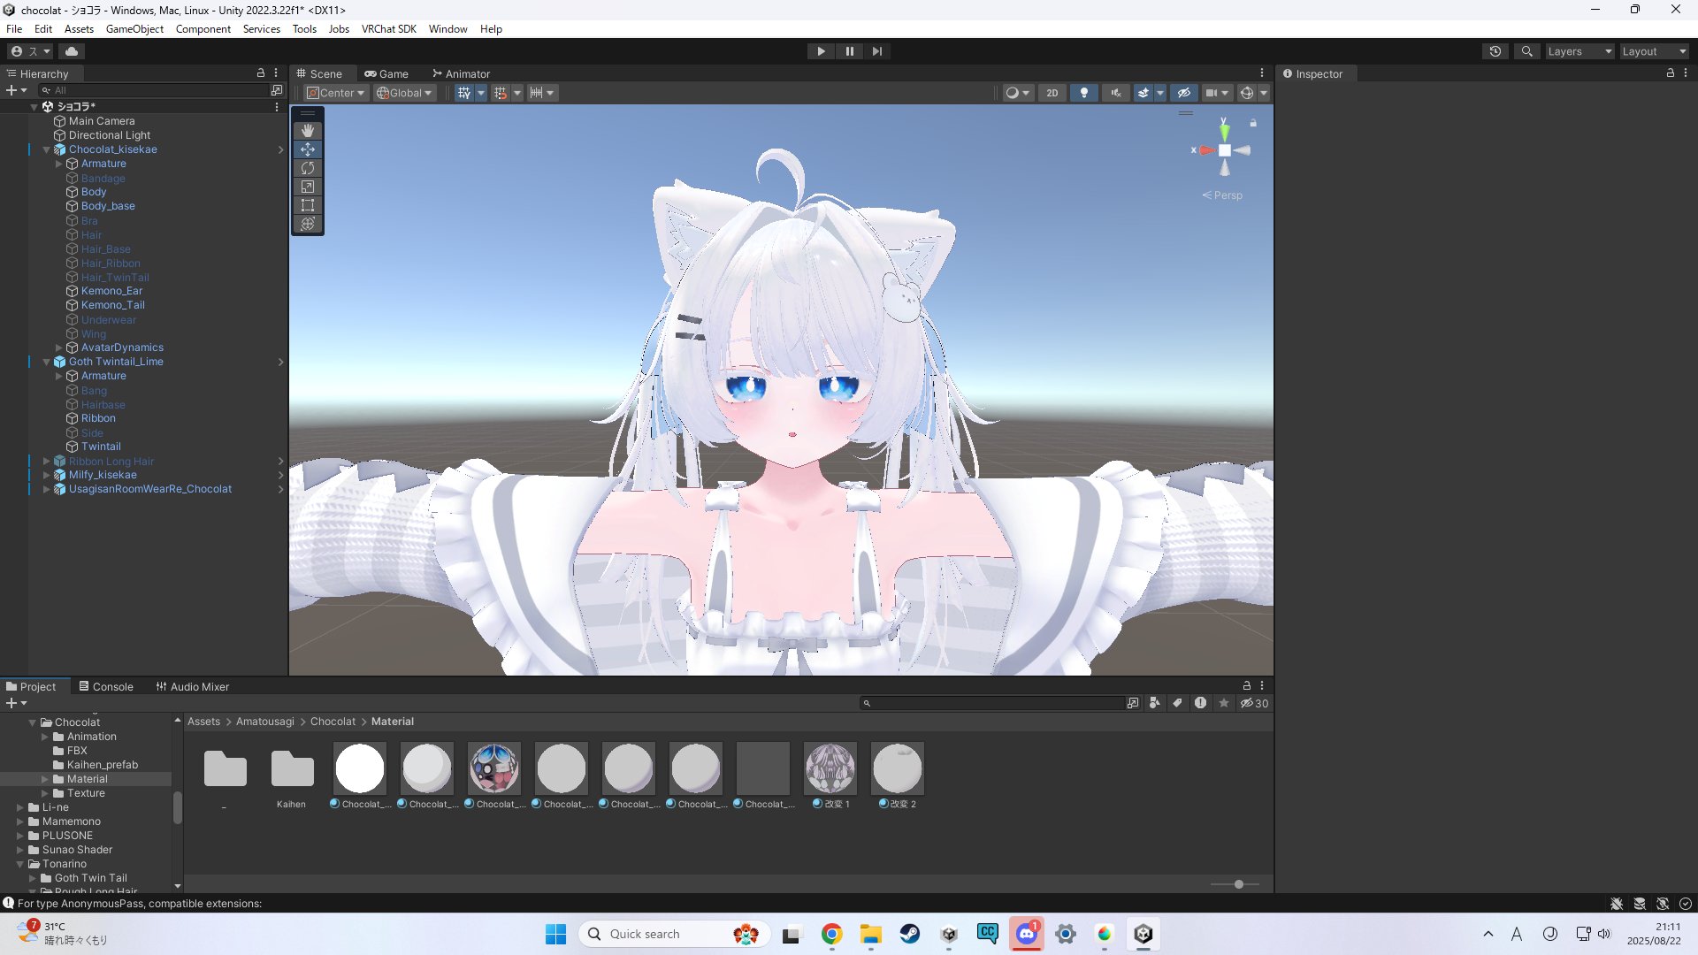Screen dimensions: 1698x955
Task: Click Assets in the project breadcrumb
Action: click(203, 722)
